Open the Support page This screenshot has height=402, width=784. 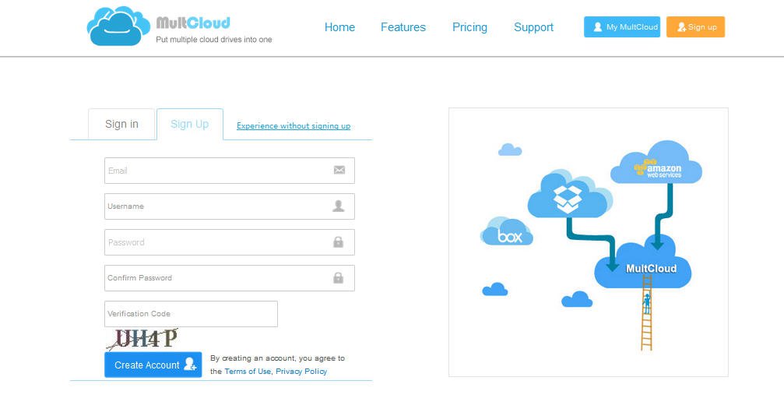point(533,27)
